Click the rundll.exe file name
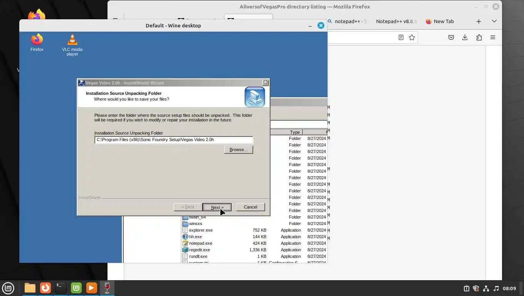The width and height of the screenshot is (524, 296). click(x=198, y=256)
